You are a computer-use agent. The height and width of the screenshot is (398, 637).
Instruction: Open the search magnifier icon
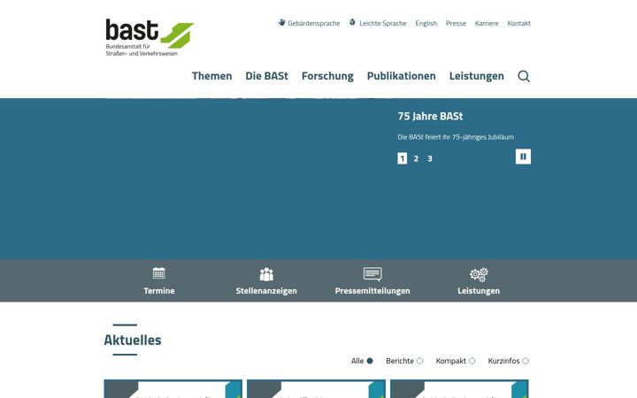[524, 76]
